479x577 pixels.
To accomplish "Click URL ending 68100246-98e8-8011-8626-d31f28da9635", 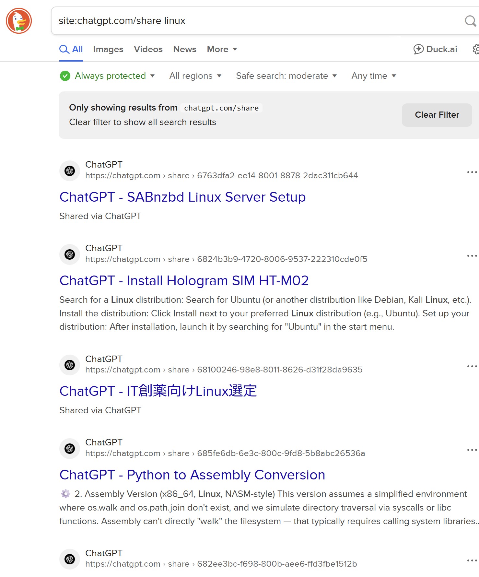I will (224, 370).
